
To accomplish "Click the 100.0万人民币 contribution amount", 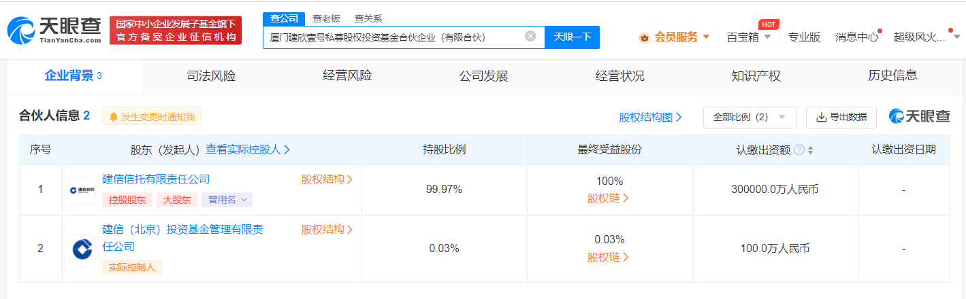I will pos(775,249).
